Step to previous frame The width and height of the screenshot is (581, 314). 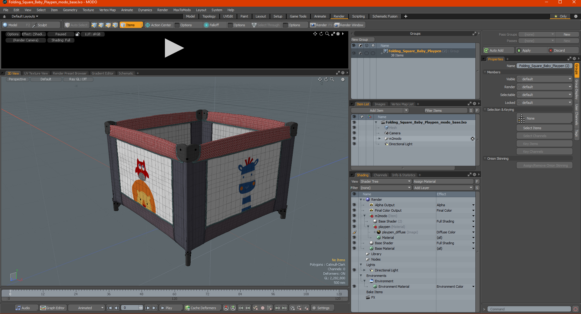[x=117, y=308]
